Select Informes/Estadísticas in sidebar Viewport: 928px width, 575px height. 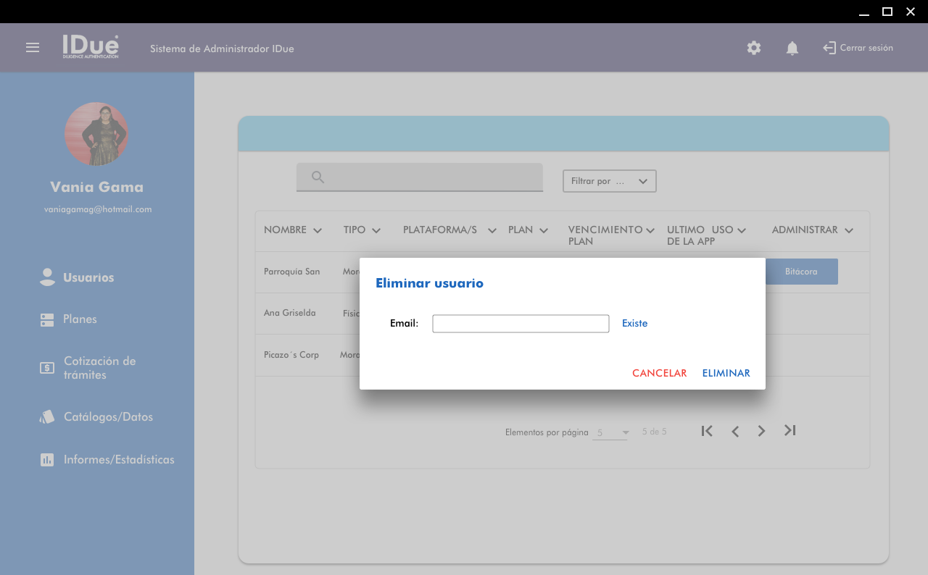[x=119, y=460]
